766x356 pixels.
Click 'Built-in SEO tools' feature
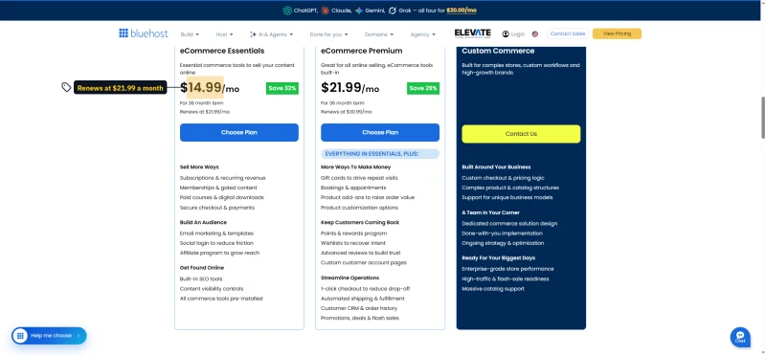click(x=201, y=278)
